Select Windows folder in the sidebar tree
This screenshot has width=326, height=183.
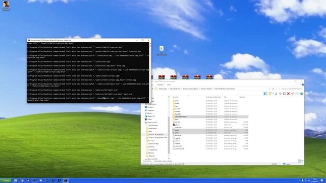pos(152,156)
